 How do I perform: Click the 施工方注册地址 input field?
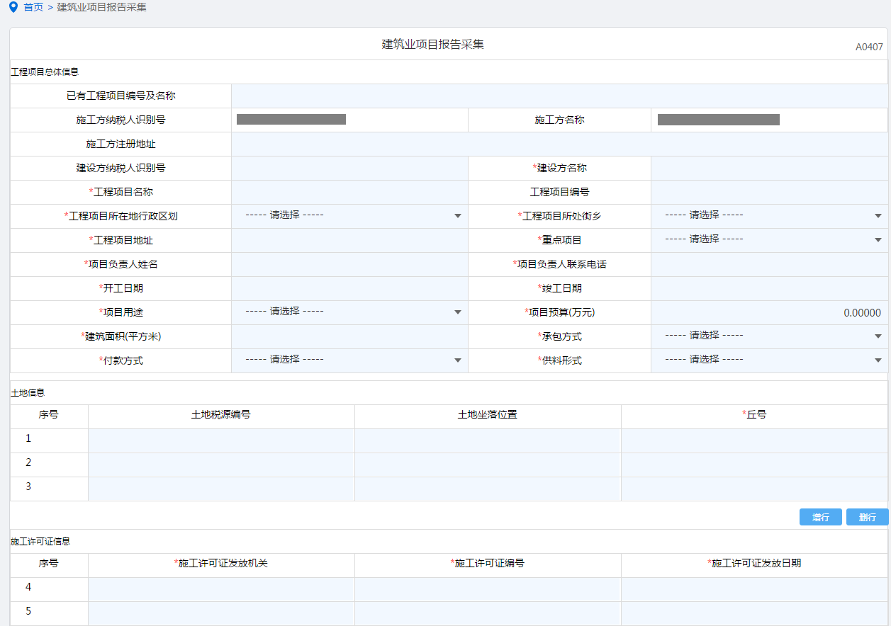click(x=559, y=144)
